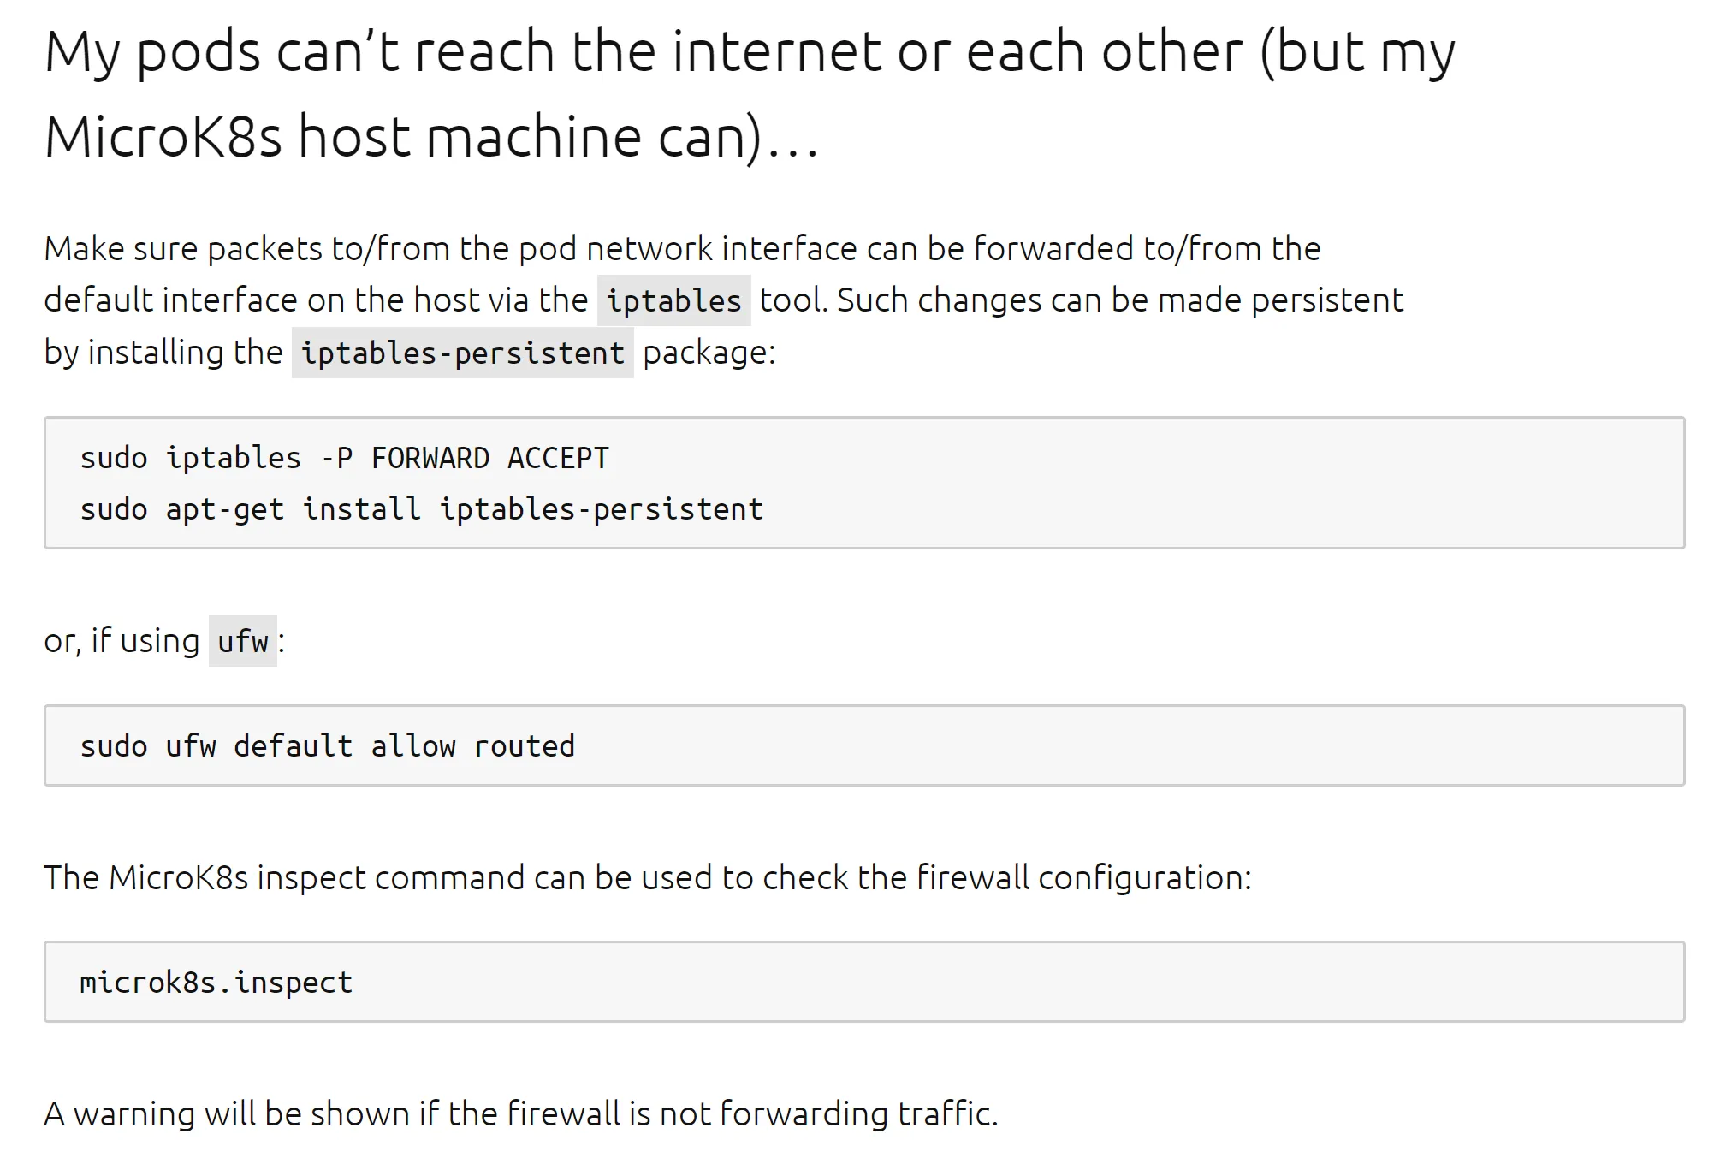This screenshot has width=1726, height=1158.
Task: Click the page heading about pods reaching internet
Action: 750,94
